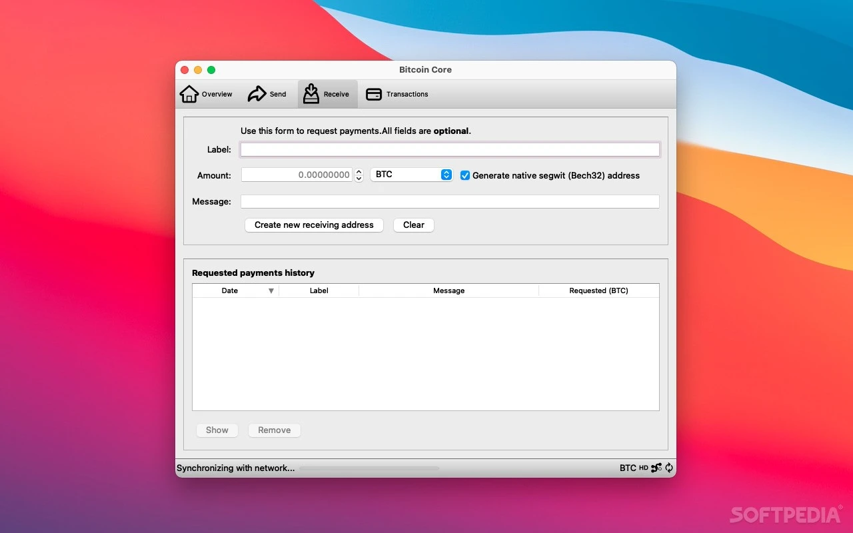Maximize the Bitcoin Core window

tap(211, 70)
